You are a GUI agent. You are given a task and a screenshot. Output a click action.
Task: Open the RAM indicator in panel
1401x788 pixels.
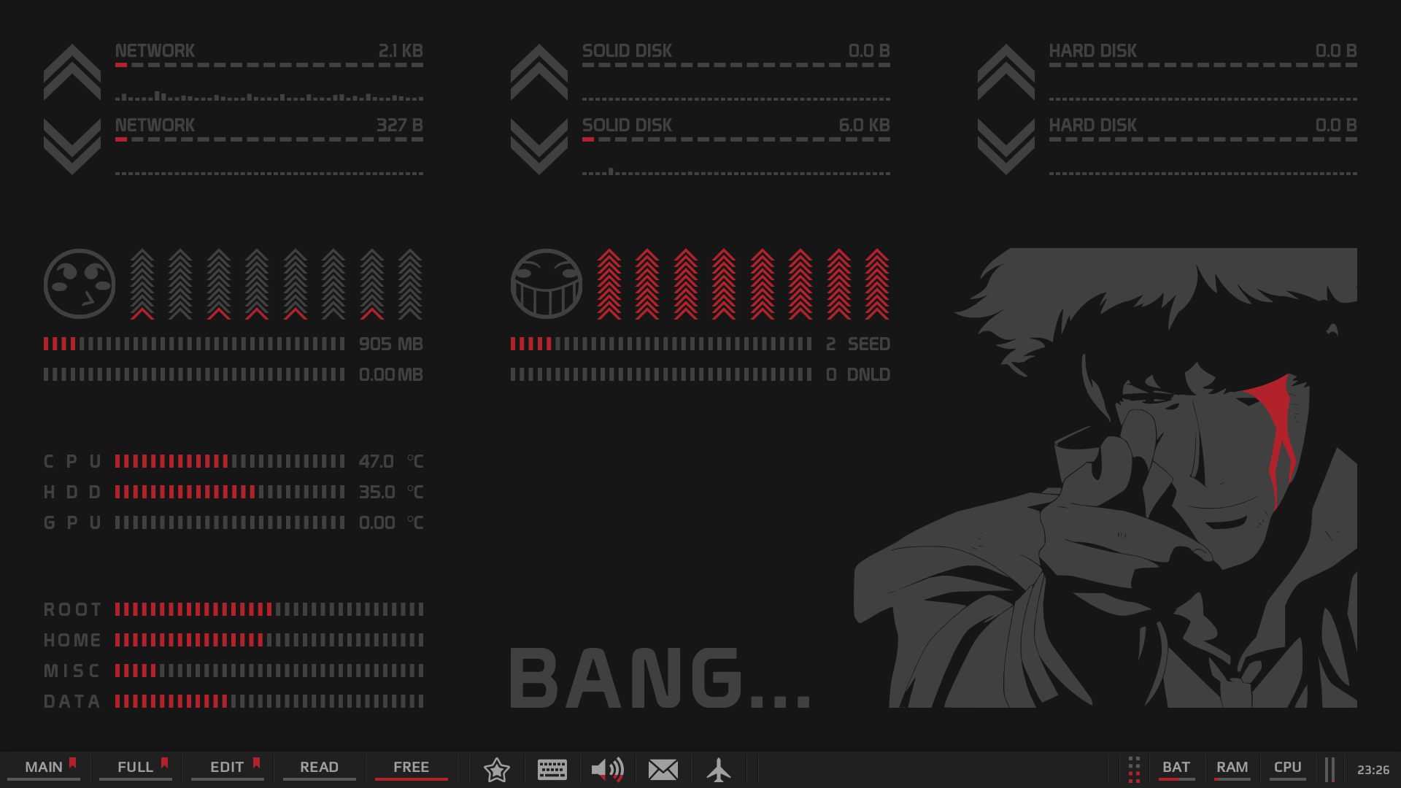tap(1232, 768)
